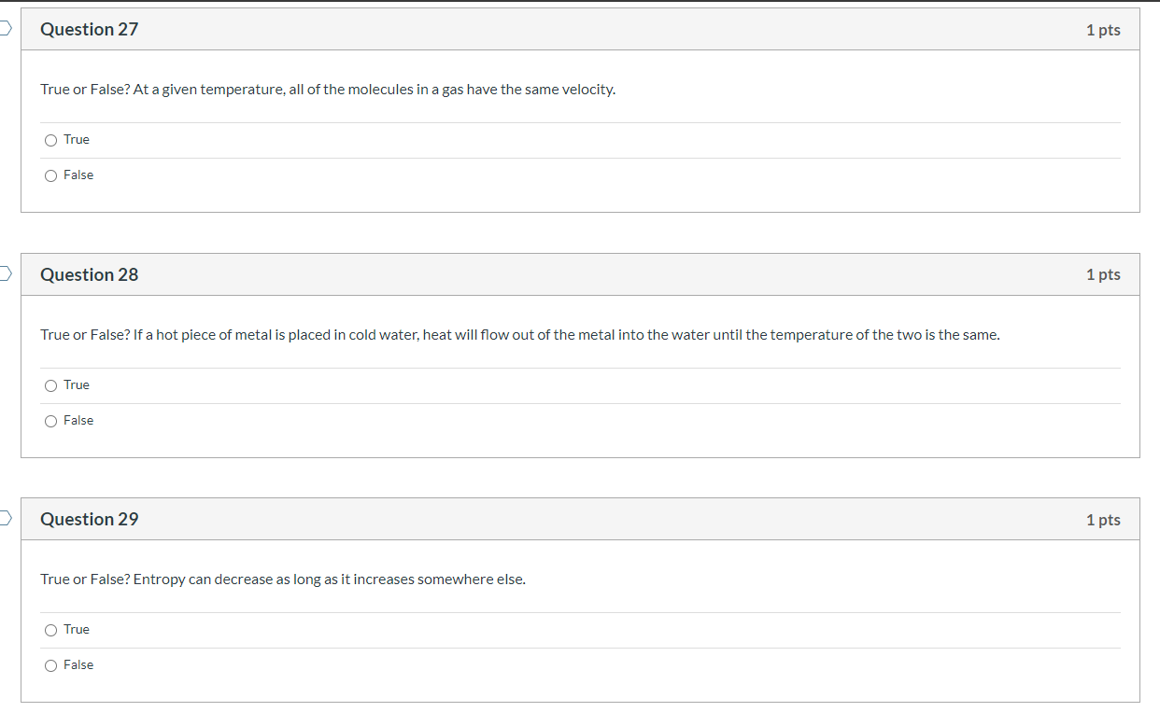This screenshot has height=726, width=1160.
Task: Flag Question 28 with the marker icon
Action: click(x=5, y=274)
